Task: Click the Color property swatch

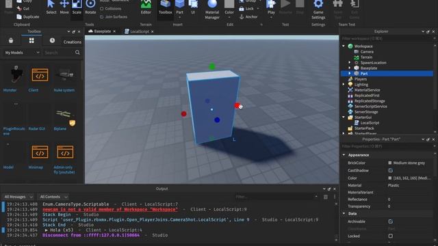Action: 390,178
